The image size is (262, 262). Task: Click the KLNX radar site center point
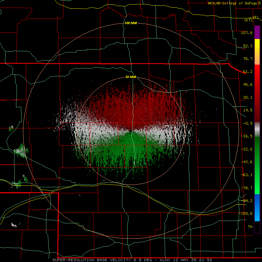tap(131, 131)
